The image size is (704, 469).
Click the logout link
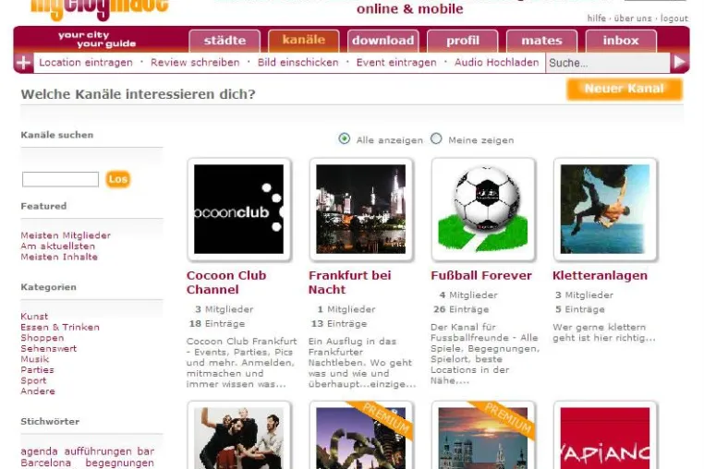coord(674,18)
